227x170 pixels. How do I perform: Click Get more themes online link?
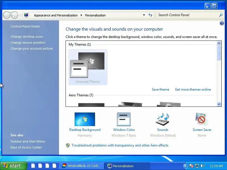(x=193, y=90)
